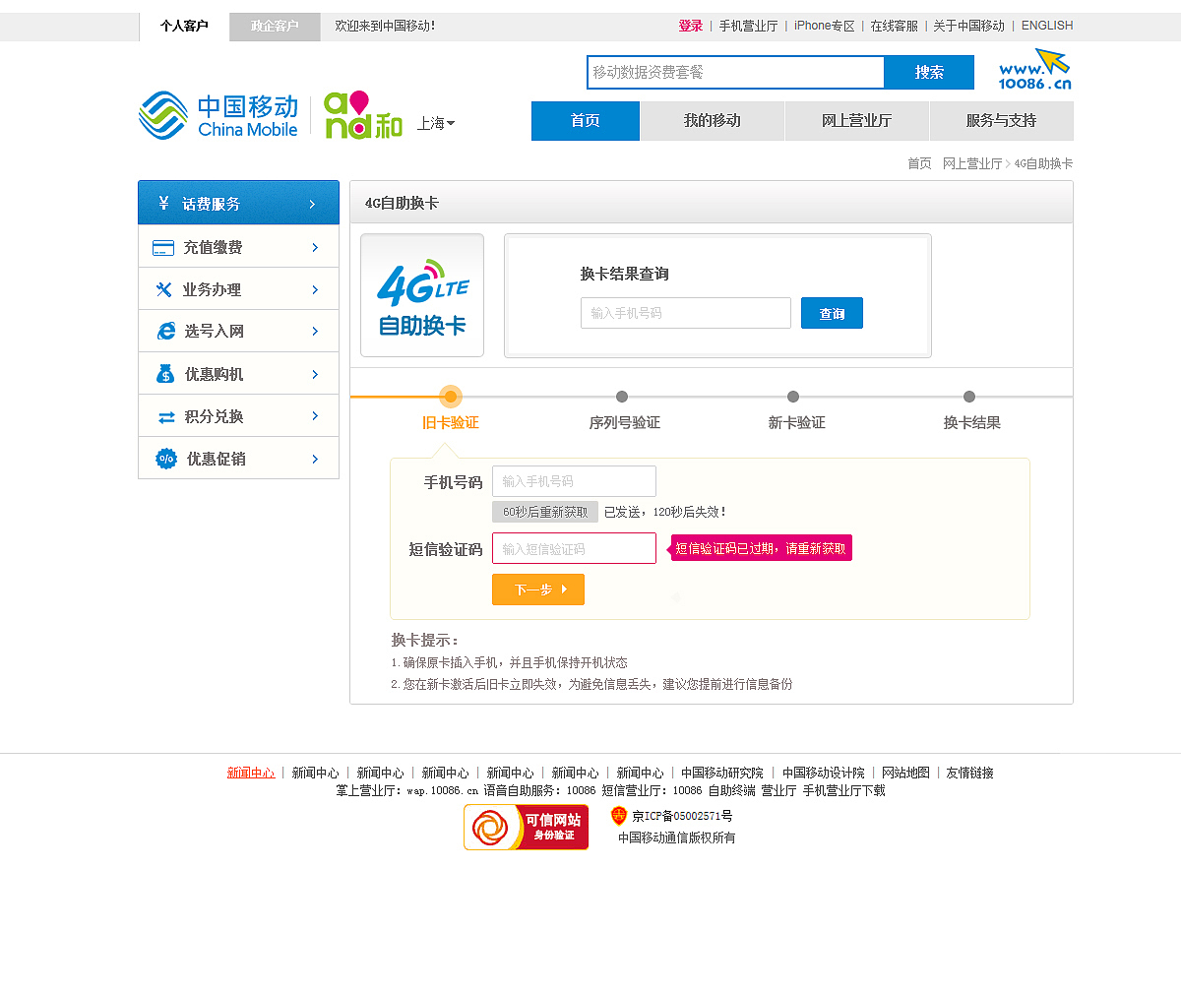Open 手机营业厅 top link
Image resolution: width=1181 pixels, height=992 pixels.
[748, 26]
